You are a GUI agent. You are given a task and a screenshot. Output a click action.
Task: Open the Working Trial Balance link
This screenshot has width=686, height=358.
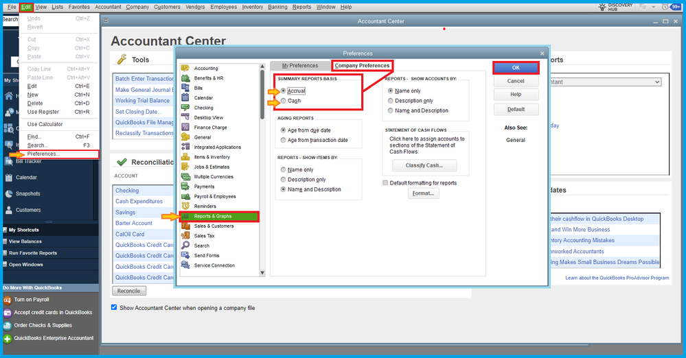click(143, 101)
